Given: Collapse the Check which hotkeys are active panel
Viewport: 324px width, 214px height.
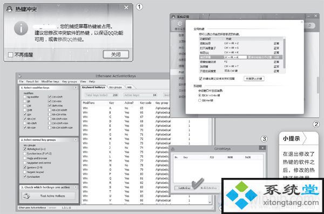Looking at the screenshot, I should (x=76, y=187).
